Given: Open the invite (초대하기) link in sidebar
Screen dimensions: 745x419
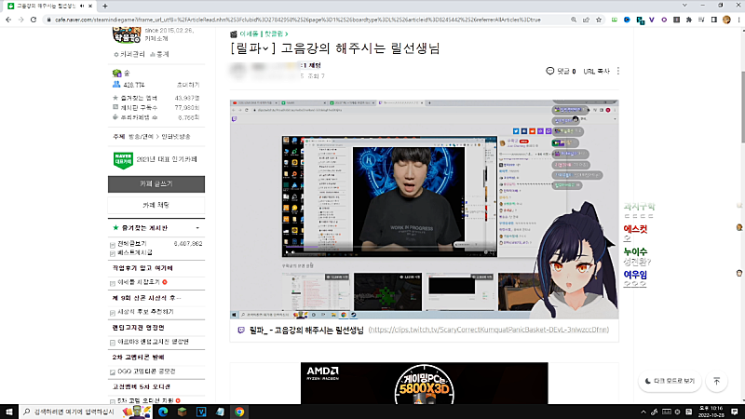Looking at the screenshot, I should (x=188, y=85).
